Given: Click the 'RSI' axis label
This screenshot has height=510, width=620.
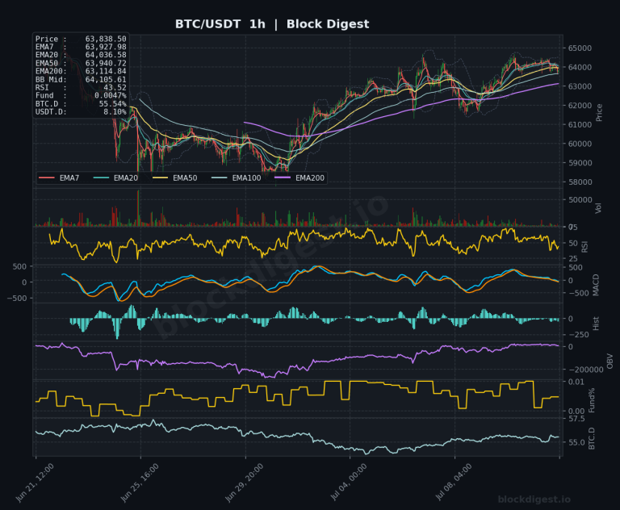Looking at the screenshot, I should point(584,247).
